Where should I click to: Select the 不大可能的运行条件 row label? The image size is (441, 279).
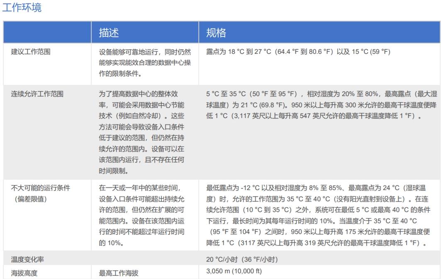pyautogui.click(x=40, y=188)
